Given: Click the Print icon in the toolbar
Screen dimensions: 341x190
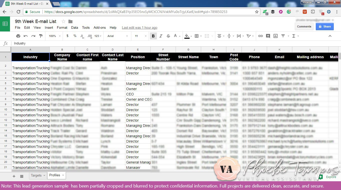Looking at the screenshot, I should 18,36.
